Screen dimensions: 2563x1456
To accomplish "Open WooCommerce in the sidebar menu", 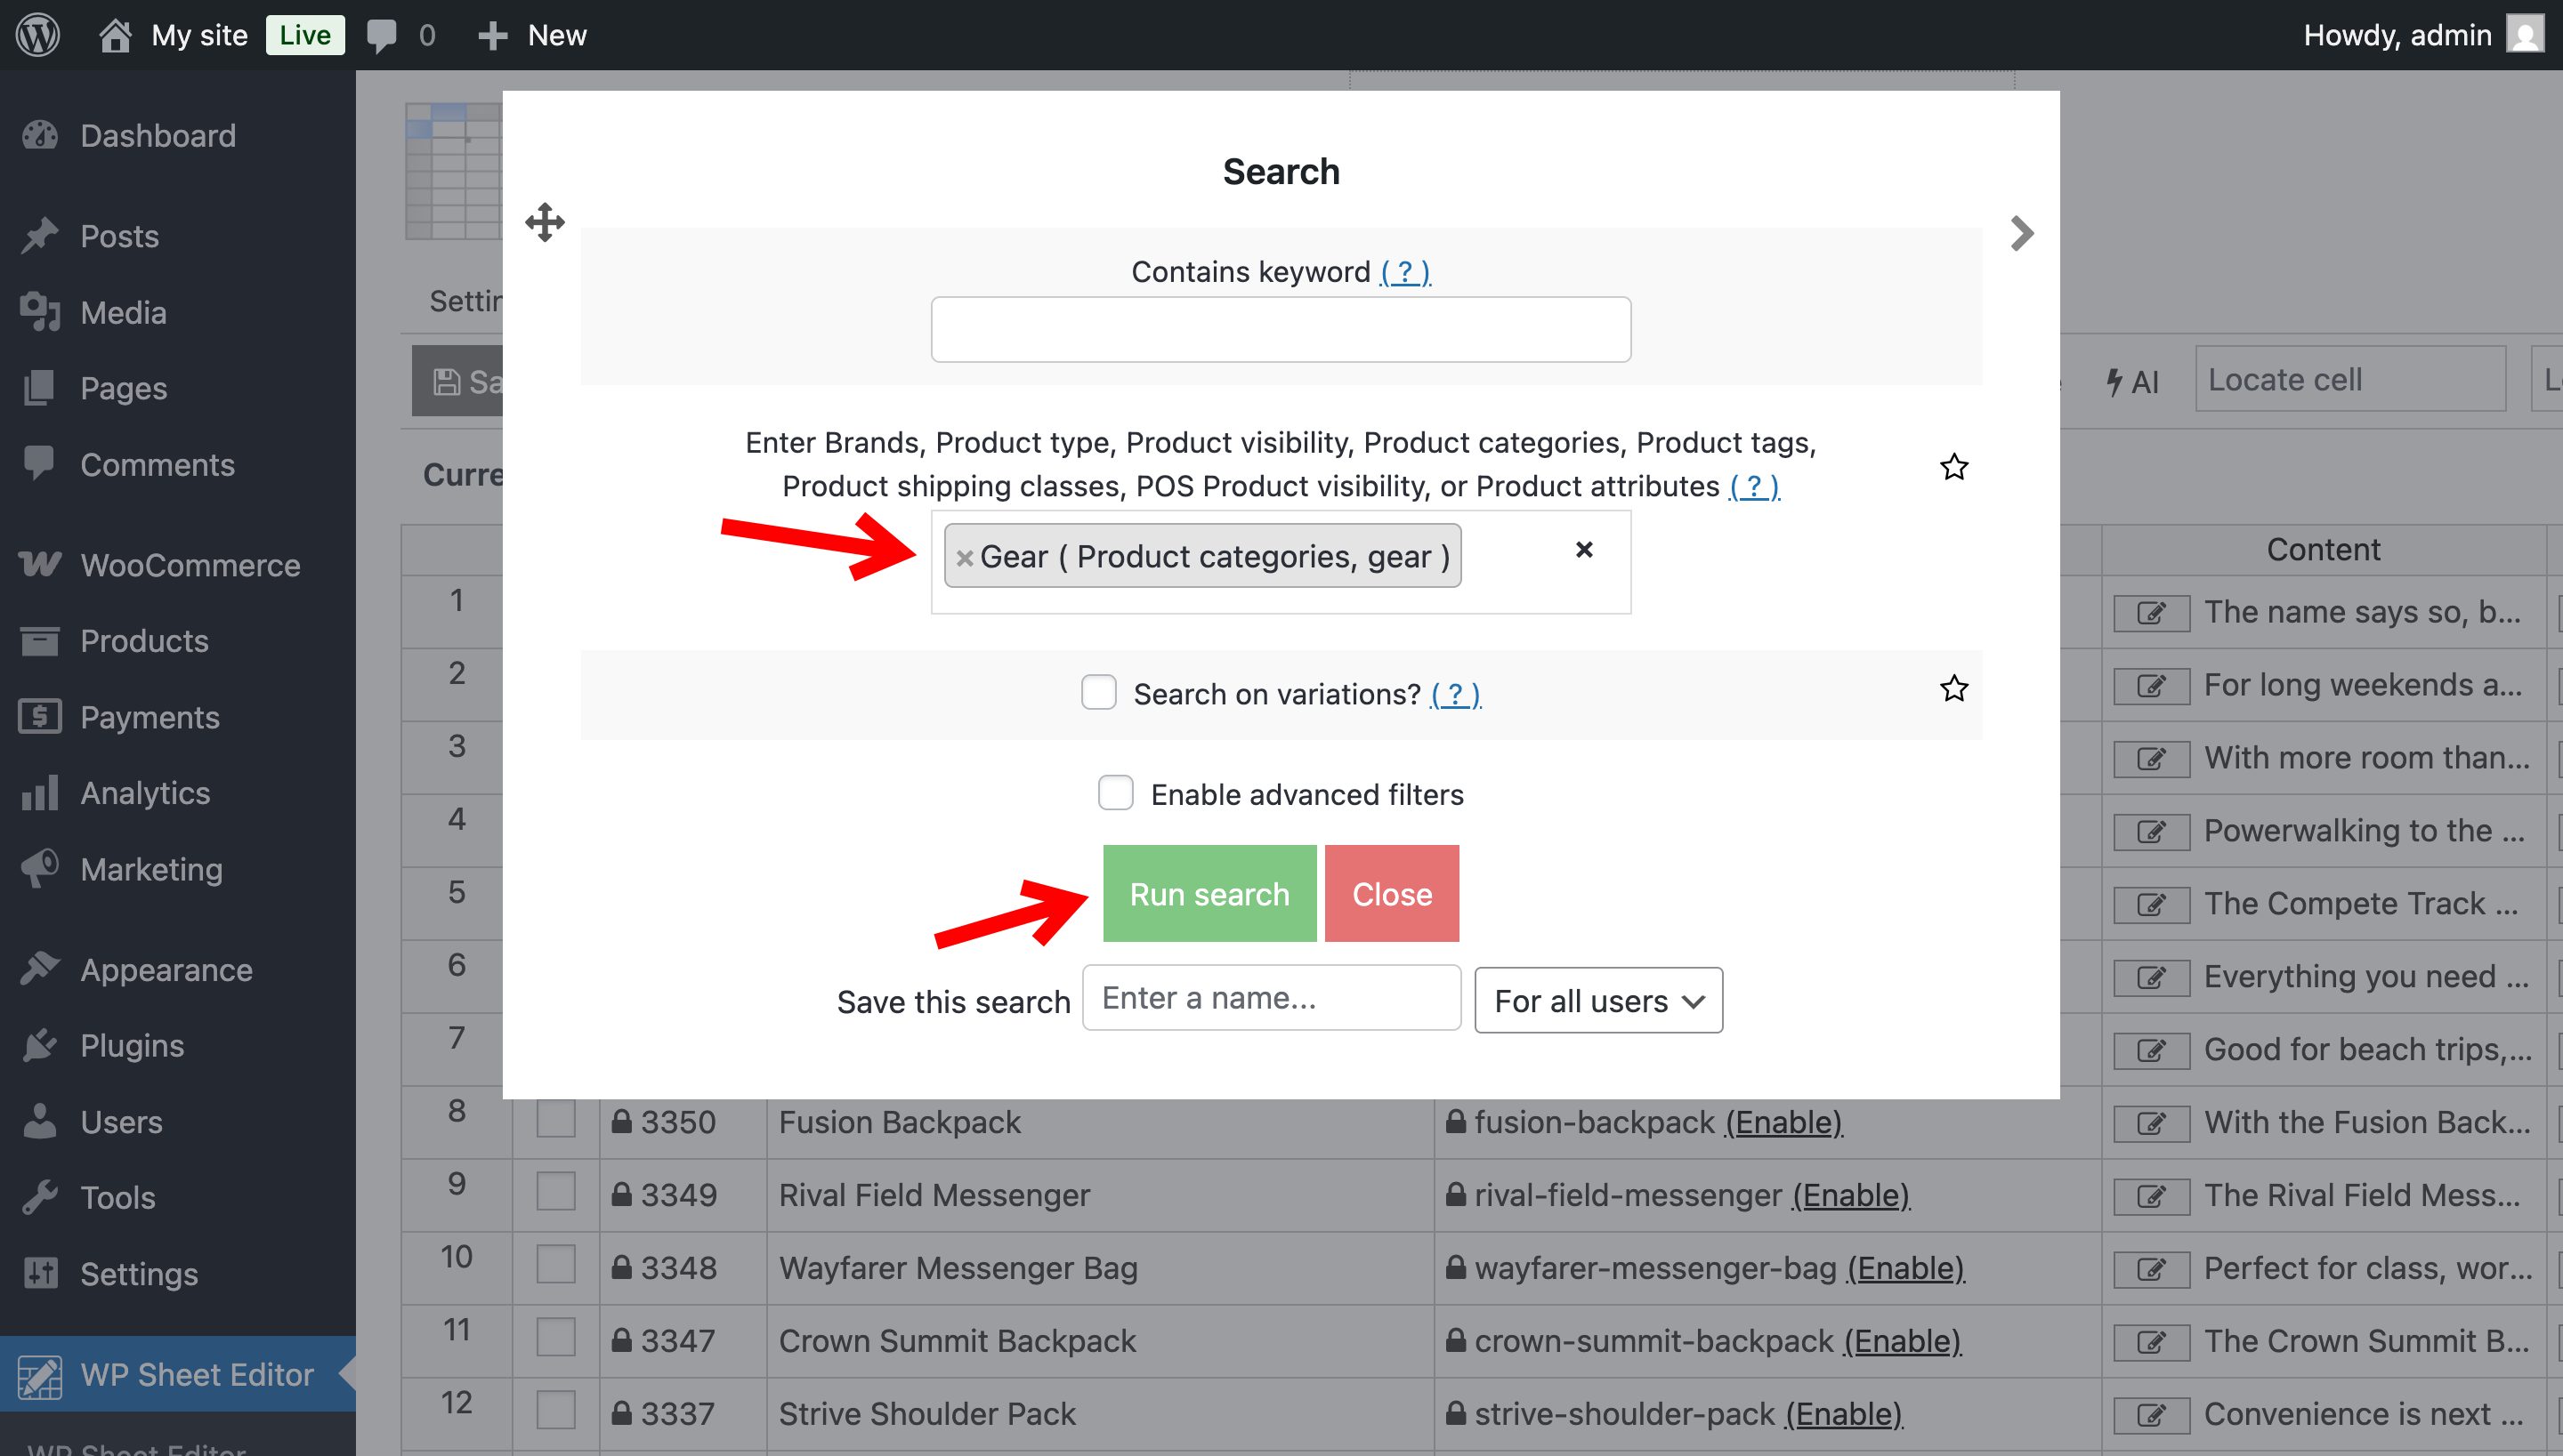I will point(189,565).
